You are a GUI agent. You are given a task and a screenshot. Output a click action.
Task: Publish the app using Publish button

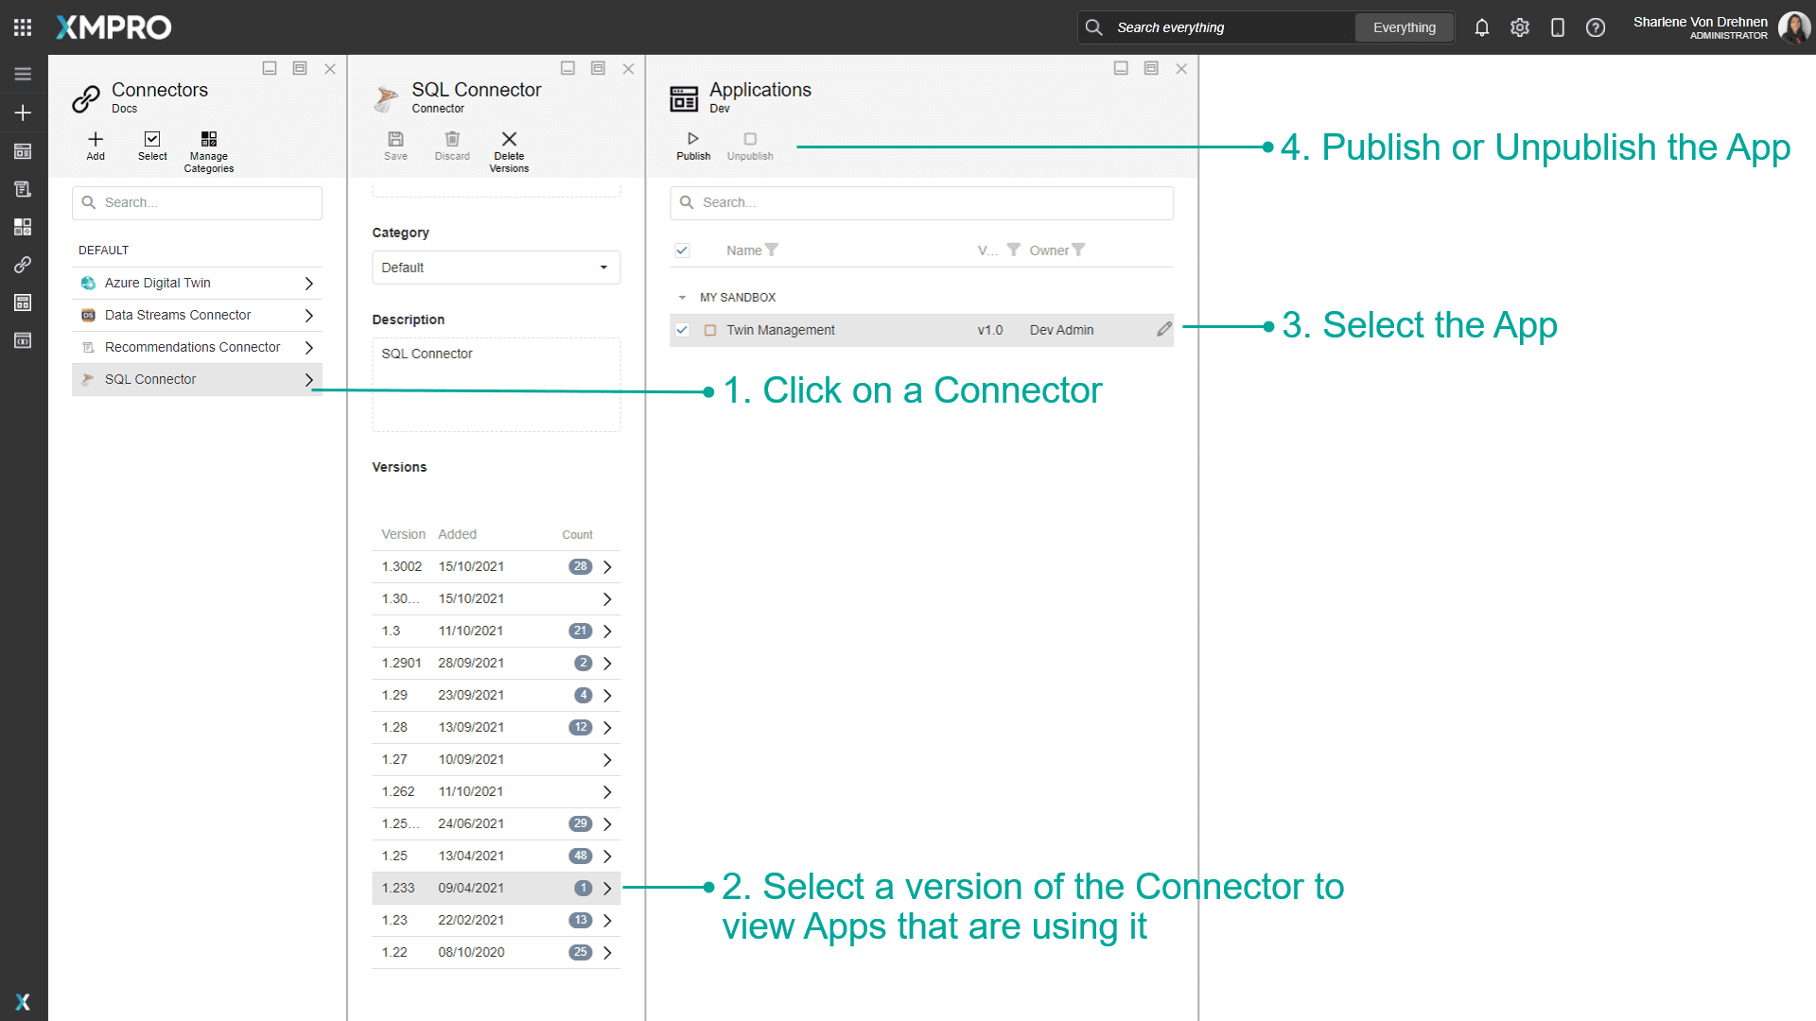693,147
